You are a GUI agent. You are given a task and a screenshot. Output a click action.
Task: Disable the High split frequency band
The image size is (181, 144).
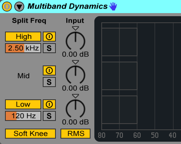pyautogui.click(x=23, y=37)
